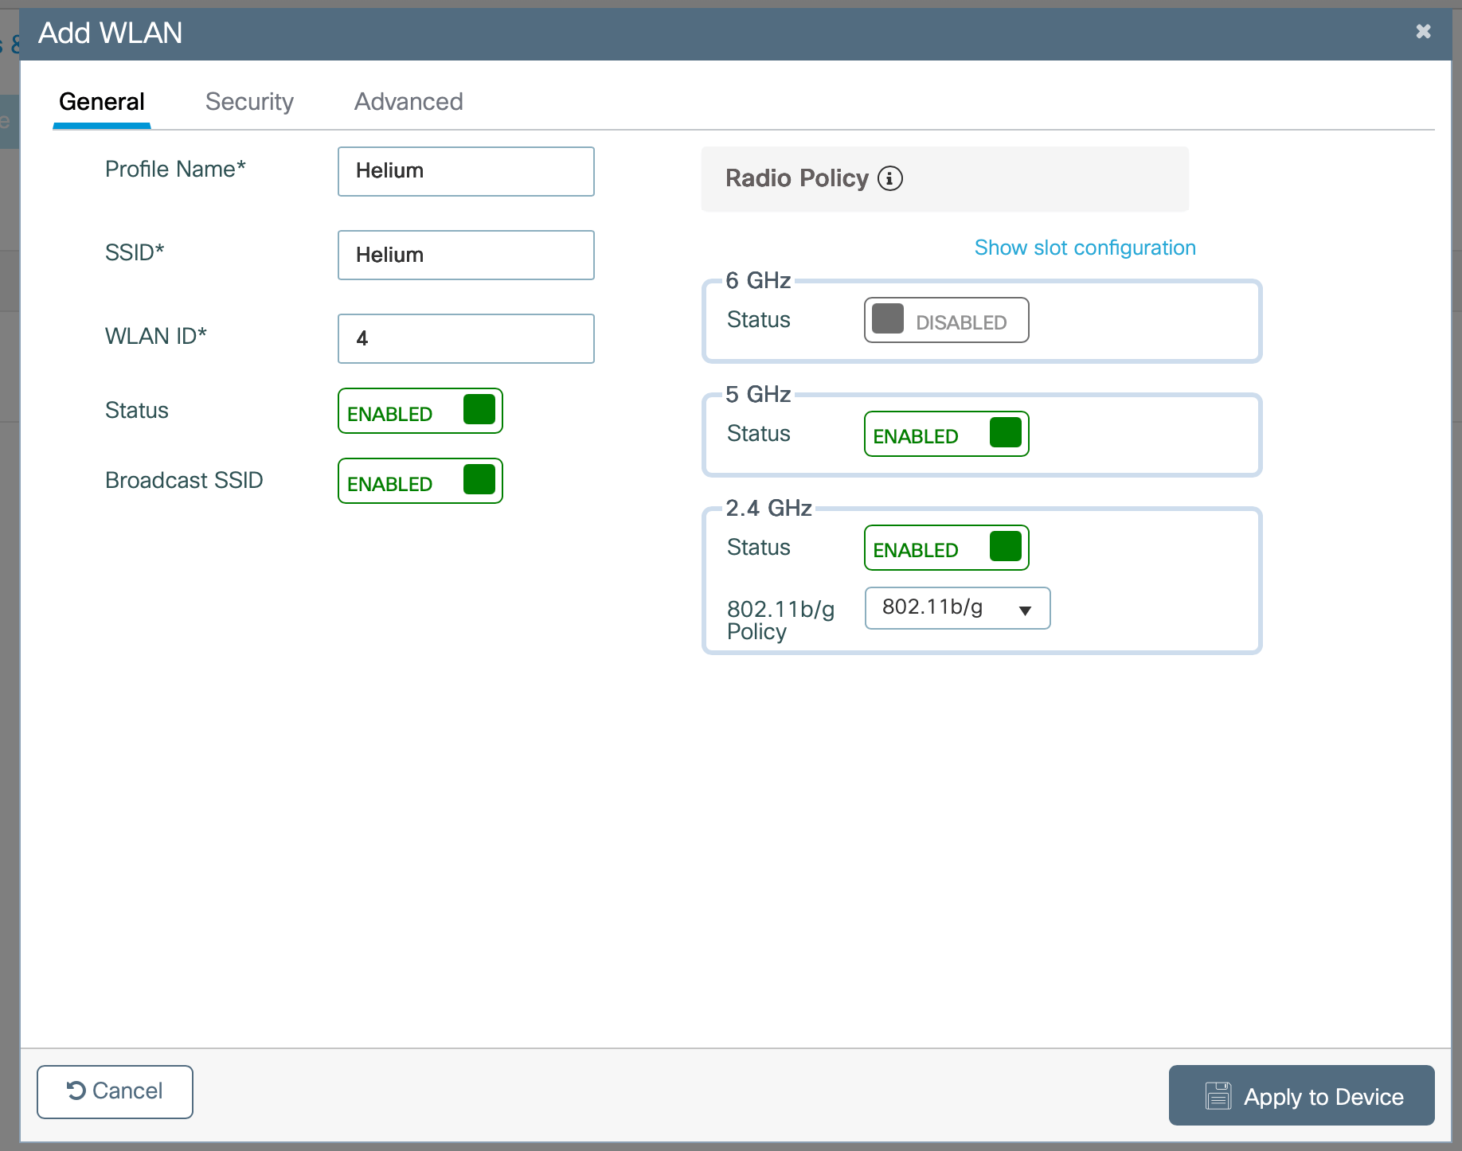Image resolution: width=1462 pixels, height=1151 pixels.
Task: Disable the WLAN Status toggle
Action: click(x=420, y=411)
